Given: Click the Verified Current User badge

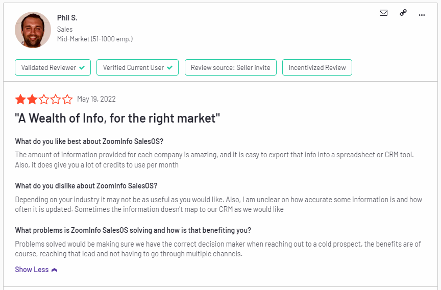Looking at the screenshot, I should point(137,67).
